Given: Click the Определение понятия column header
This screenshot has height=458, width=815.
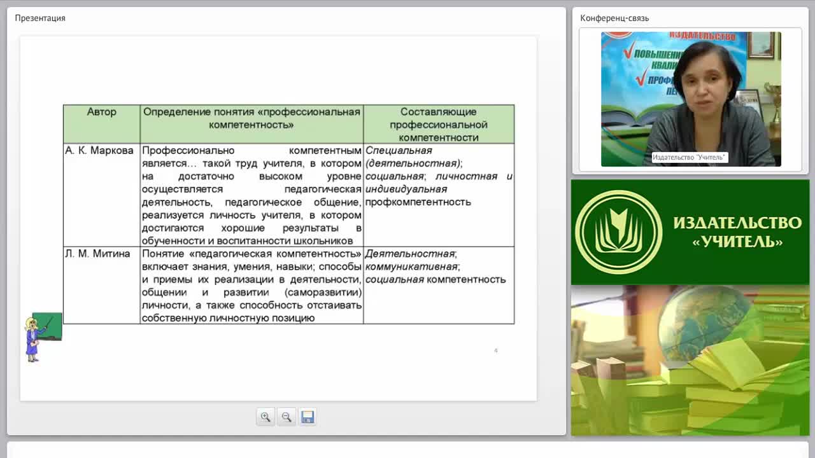Looking at the screenshot, I should coord(252,124).
